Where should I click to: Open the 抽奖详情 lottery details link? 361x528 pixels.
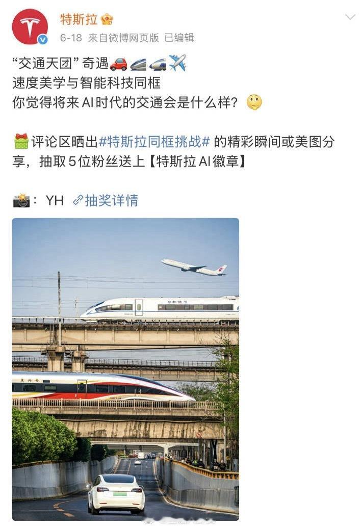(x=112, y=200)
